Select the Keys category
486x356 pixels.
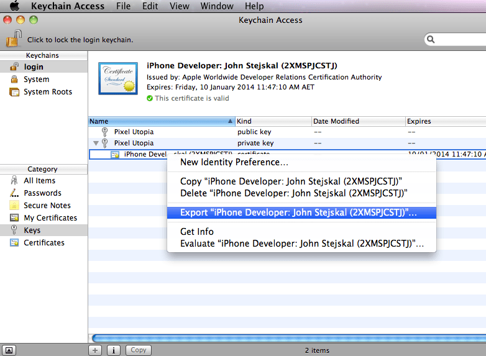click(x=44, y=230)
